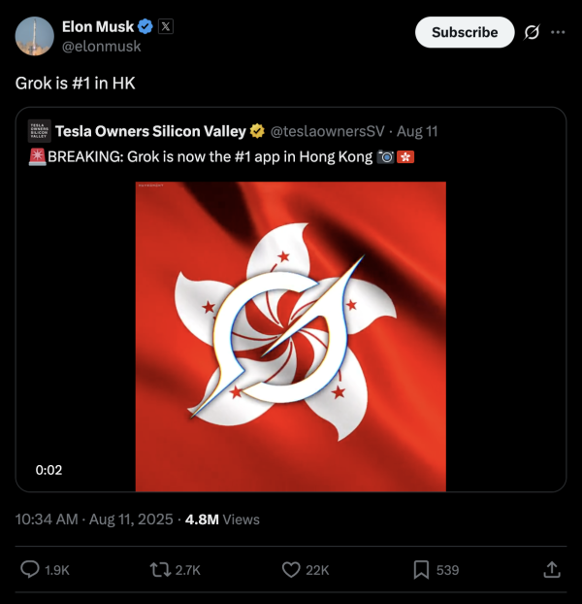Click the @elonmusk handle
The width and height of the screenshot is (582, 604).
(101, 47)
